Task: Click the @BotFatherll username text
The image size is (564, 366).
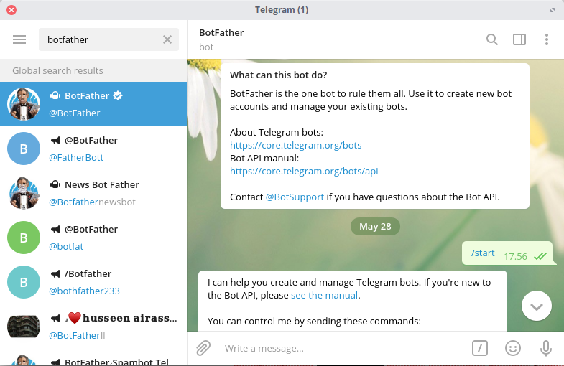Action: tap(77, 335)
